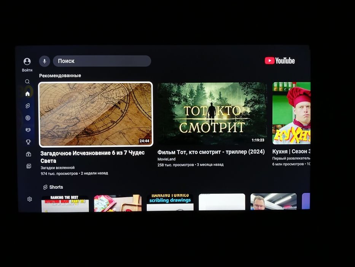Click the 6 млн просмотров text

point(288,164)
